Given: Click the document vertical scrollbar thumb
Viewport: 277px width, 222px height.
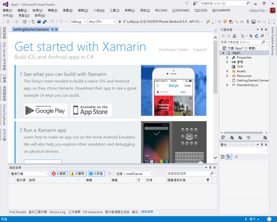Looking at the screenshot, I should (x=215, y=67).
